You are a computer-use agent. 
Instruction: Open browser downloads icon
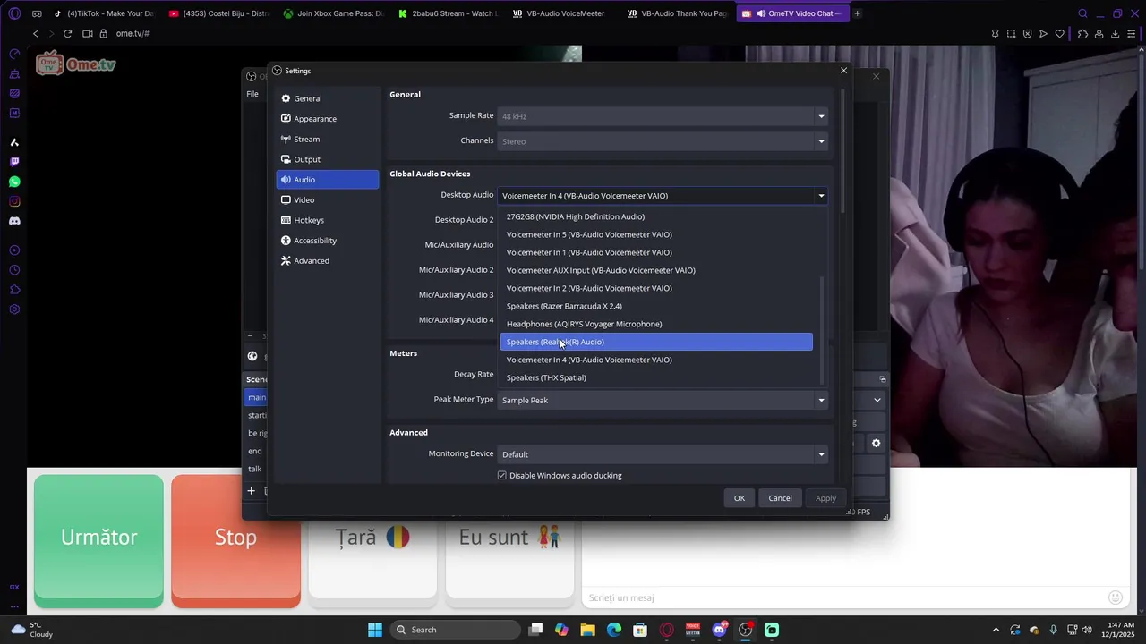click(1115, 33)
